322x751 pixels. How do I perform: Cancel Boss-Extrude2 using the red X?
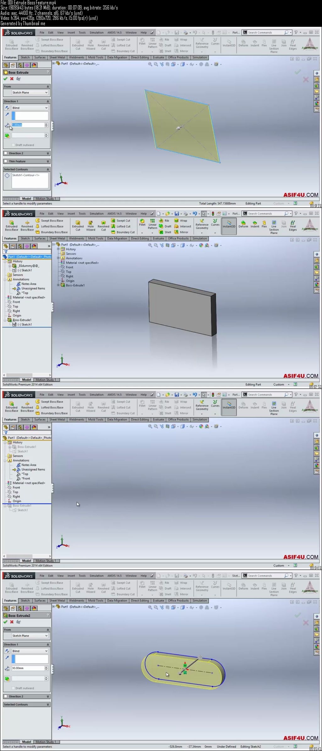coord(12,622)
